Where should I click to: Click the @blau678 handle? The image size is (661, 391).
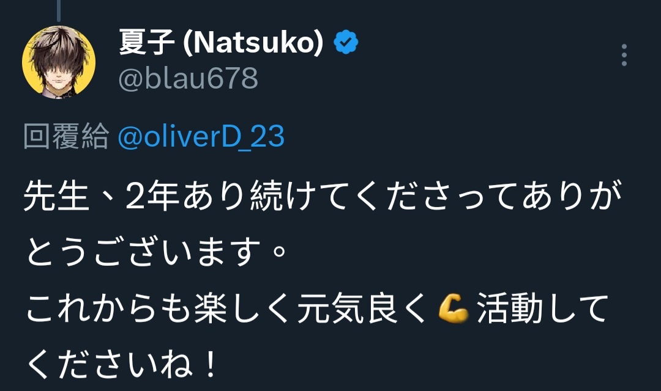pyautogui.click(x=188, y=78)
